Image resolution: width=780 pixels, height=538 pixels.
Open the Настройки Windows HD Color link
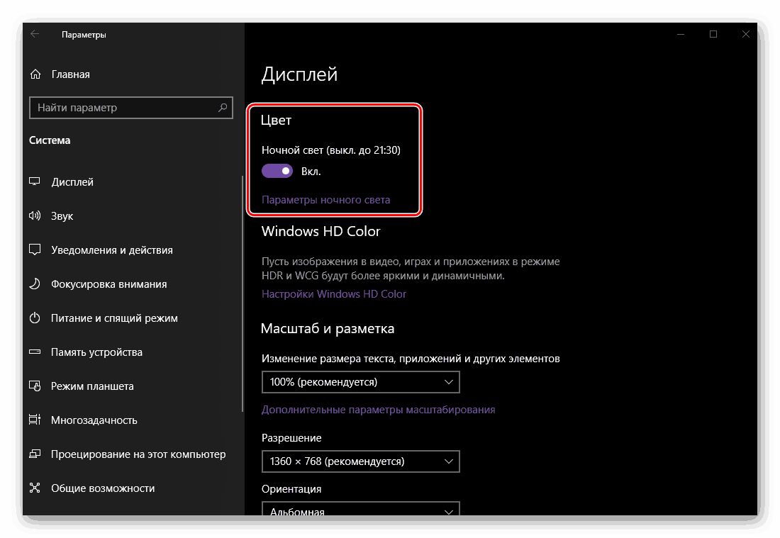(334, 294)
